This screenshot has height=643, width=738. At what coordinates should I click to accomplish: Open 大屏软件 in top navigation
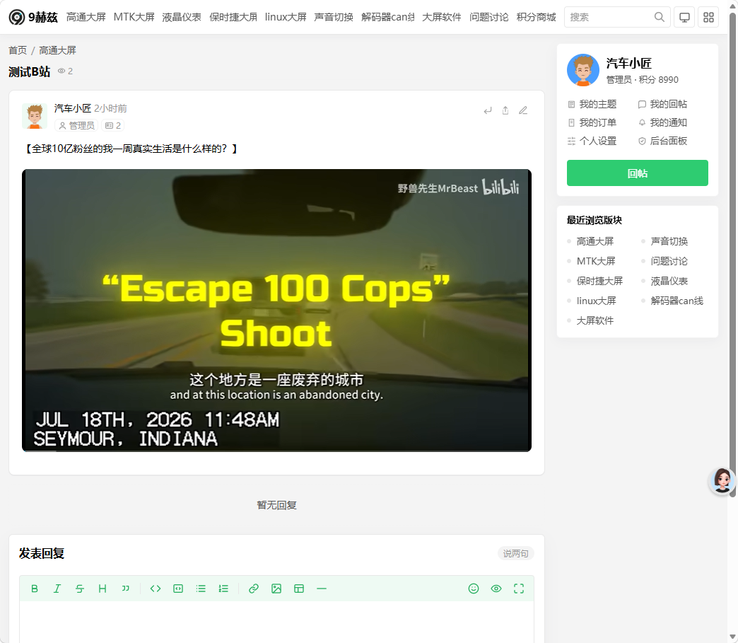coord(442,18)
